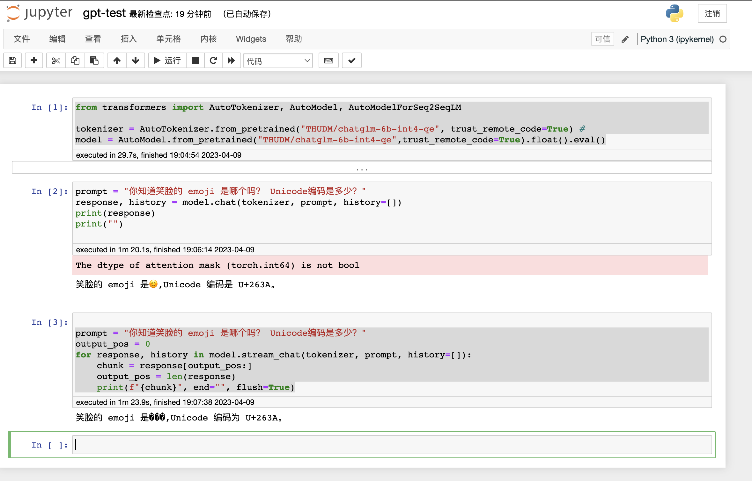Image resolution: width=752 pixels, height=481 pixels.
Task: Click the output ending '编码为 U+263A'
Action: (179, 418)
